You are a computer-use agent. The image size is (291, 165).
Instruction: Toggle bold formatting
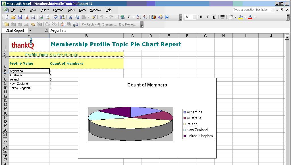pyautogui.click(x=201, y=17)
